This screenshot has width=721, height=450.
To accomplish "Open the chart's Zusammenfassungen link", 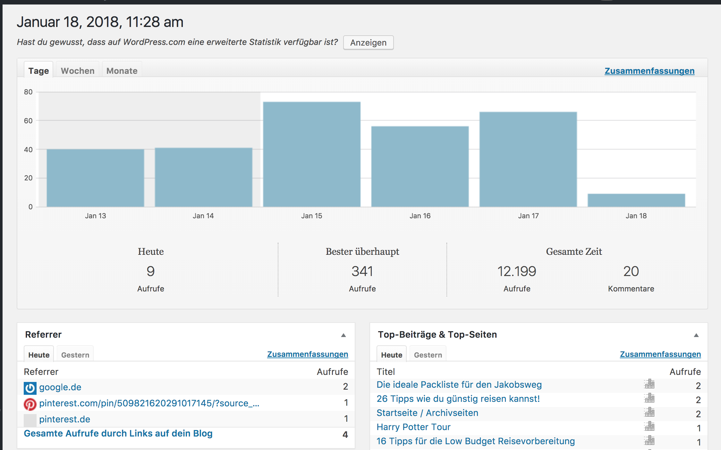I will (x=649, y=71).
